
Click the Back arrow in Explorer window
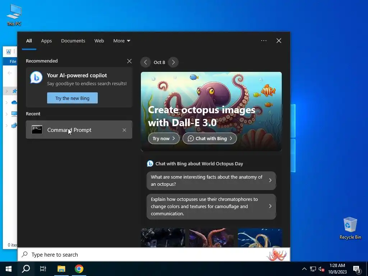coord(10,73)
